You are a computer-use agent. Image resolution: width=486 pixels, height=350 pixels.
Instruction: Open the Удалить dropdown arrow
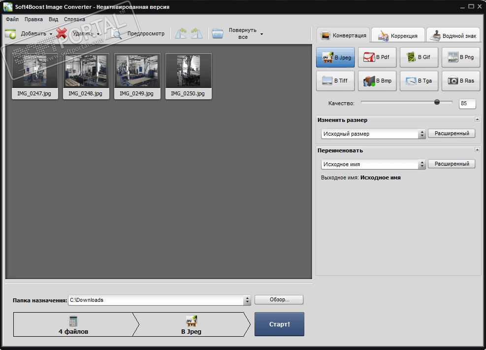(x=98, y=34)
